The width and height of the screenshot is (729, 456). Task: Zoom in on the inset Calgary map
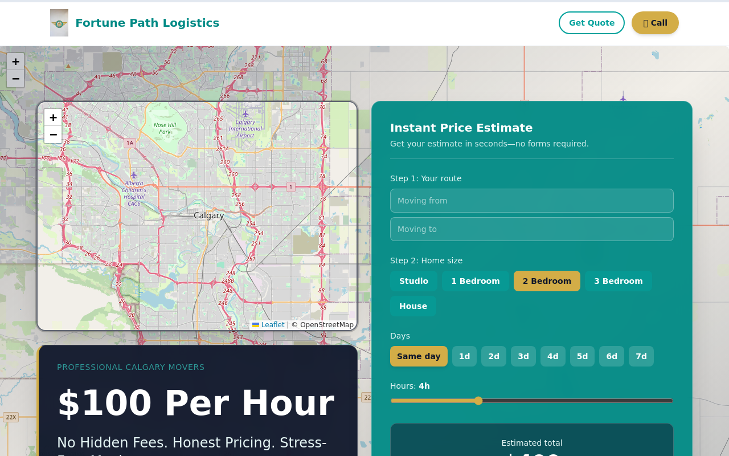pos(52,117)
